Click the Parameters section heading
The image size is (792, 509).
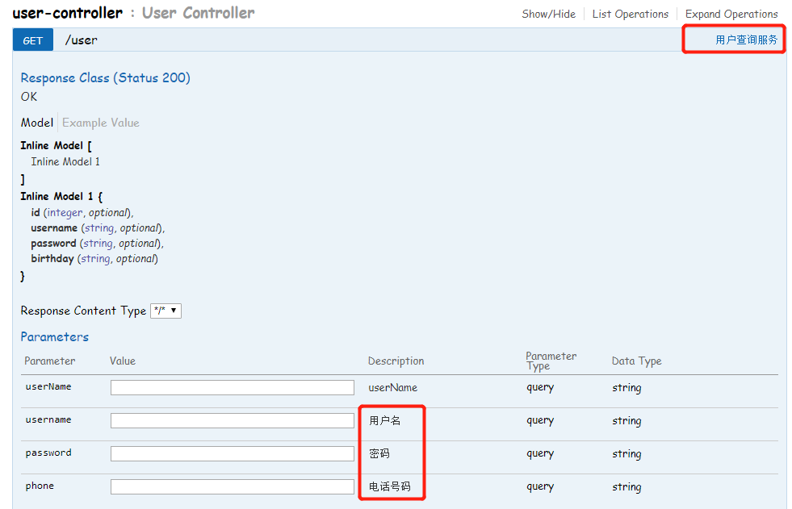click(55, 337)
